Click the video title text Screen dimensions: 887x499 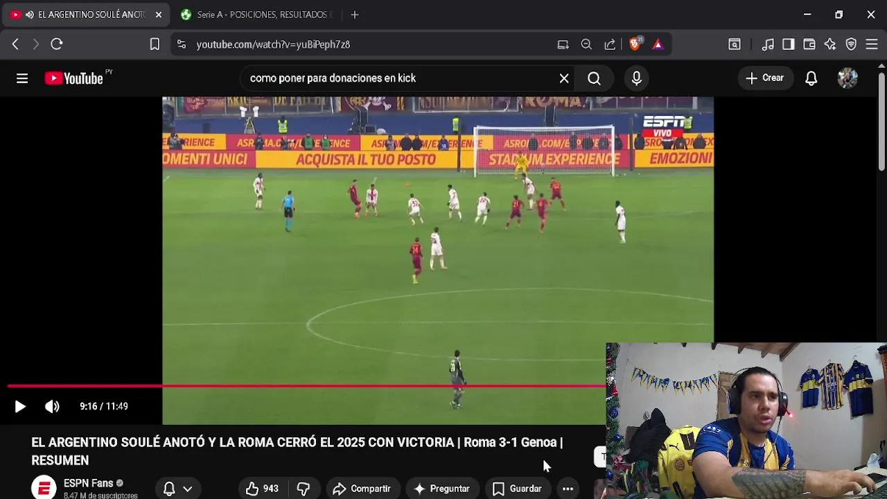(x=297, y=451)
